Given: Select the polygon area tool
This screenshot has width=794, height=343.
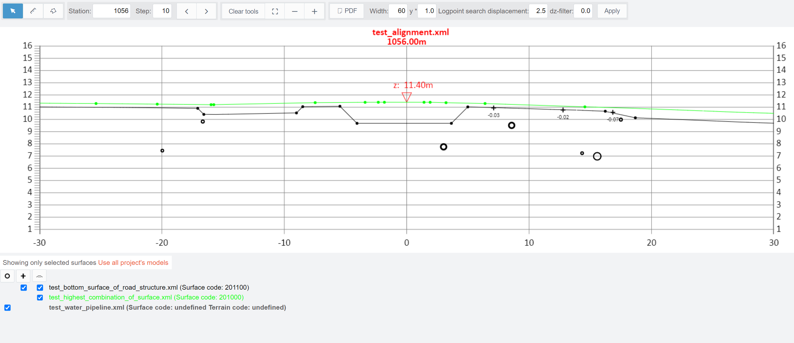Looking at the screenshot, I should [53, 11].
